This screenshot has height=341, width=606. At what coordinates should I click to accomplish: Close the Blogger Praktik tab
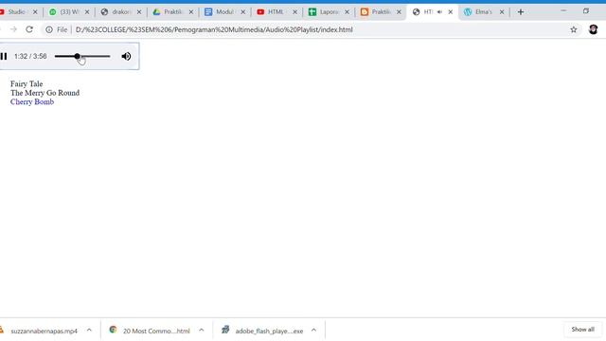tap(399, 12)
